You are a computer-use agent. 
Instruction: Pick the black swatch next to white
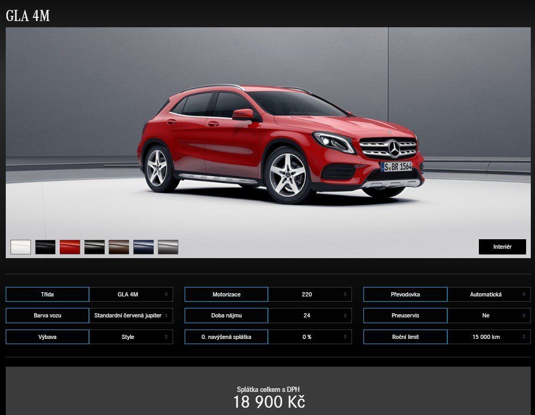(45, 247)
